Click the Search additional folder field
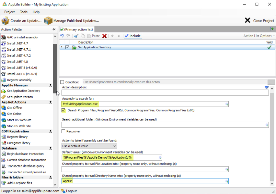This screenshot has height=194, width=276. [165, 125]
